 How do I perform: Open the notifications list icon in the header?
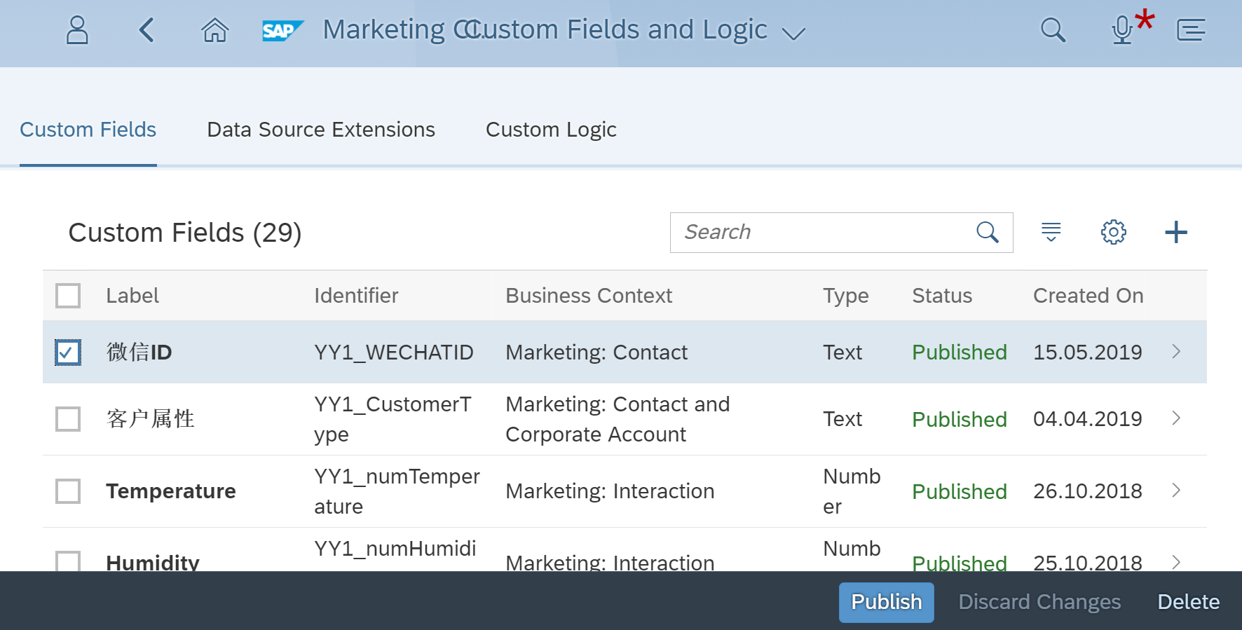(1191, 31)
